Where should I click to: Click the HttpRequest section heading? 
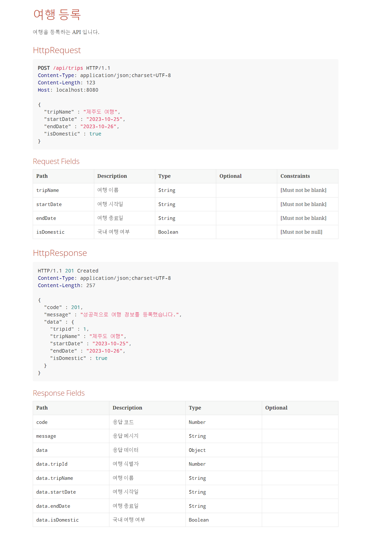pyautogui.click(x=57, y=50)
